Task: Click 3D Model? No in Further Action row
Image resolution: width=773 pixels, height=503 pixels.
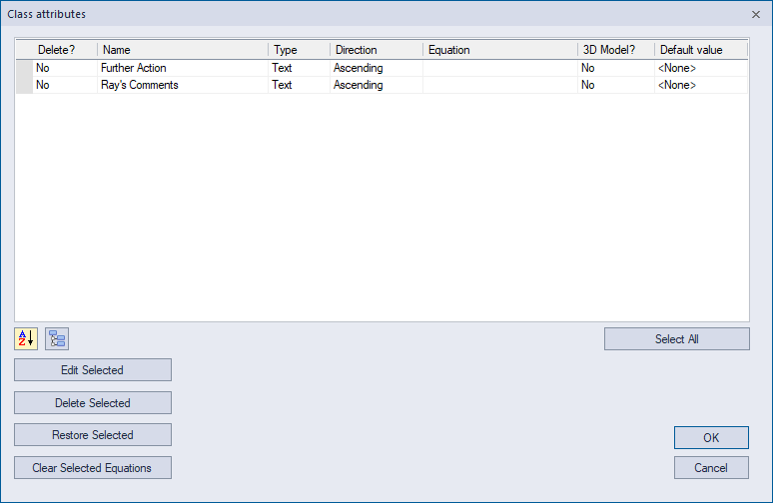Action: pyautogui.click(x=616, y=68)
